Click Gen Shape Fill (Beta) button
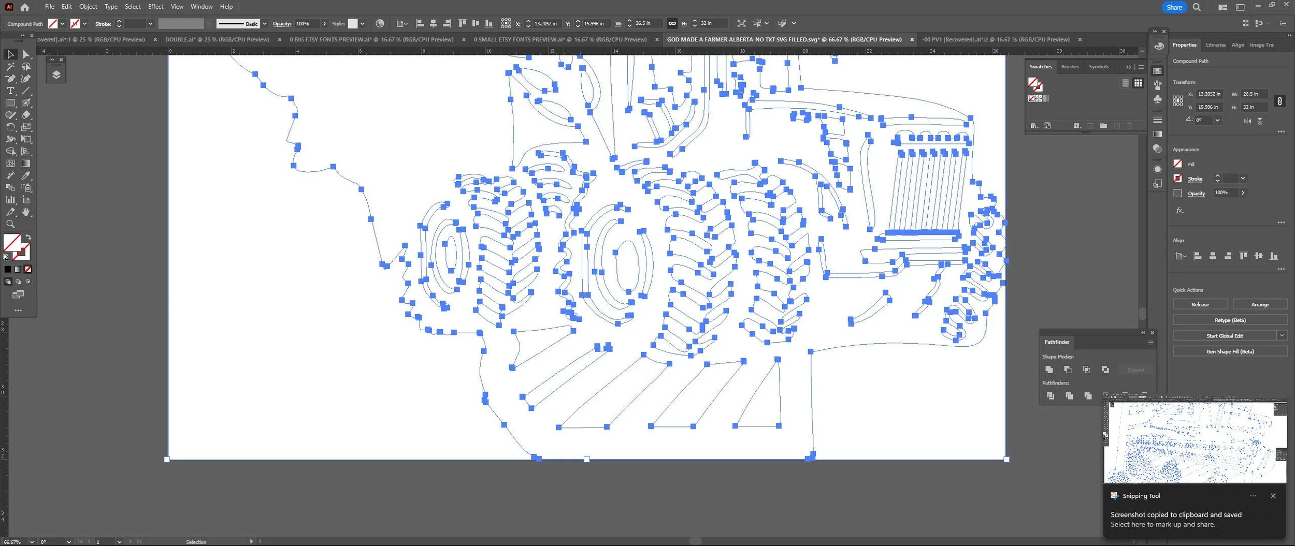Viewport: 1295px width, 546px height. click(1230, 351)
